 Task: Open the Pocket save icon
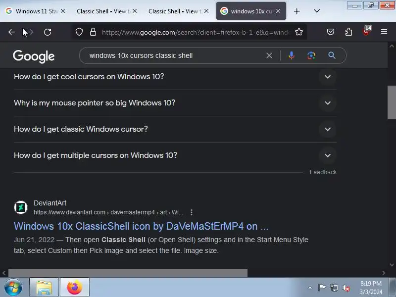tap(331, 32)
